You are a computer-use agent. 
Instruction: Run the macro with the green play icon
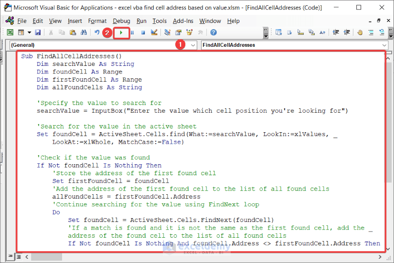pyautogui.click(x=121, y=32)
